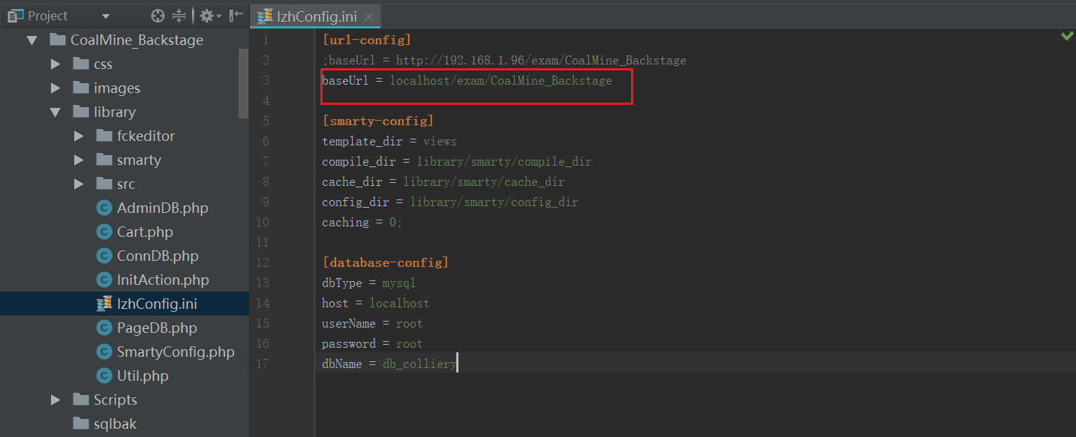The image size is (1076, 437).
Task: Click line number 4 in the gutter
Action: pyautogui.click(x=266, y=100)
